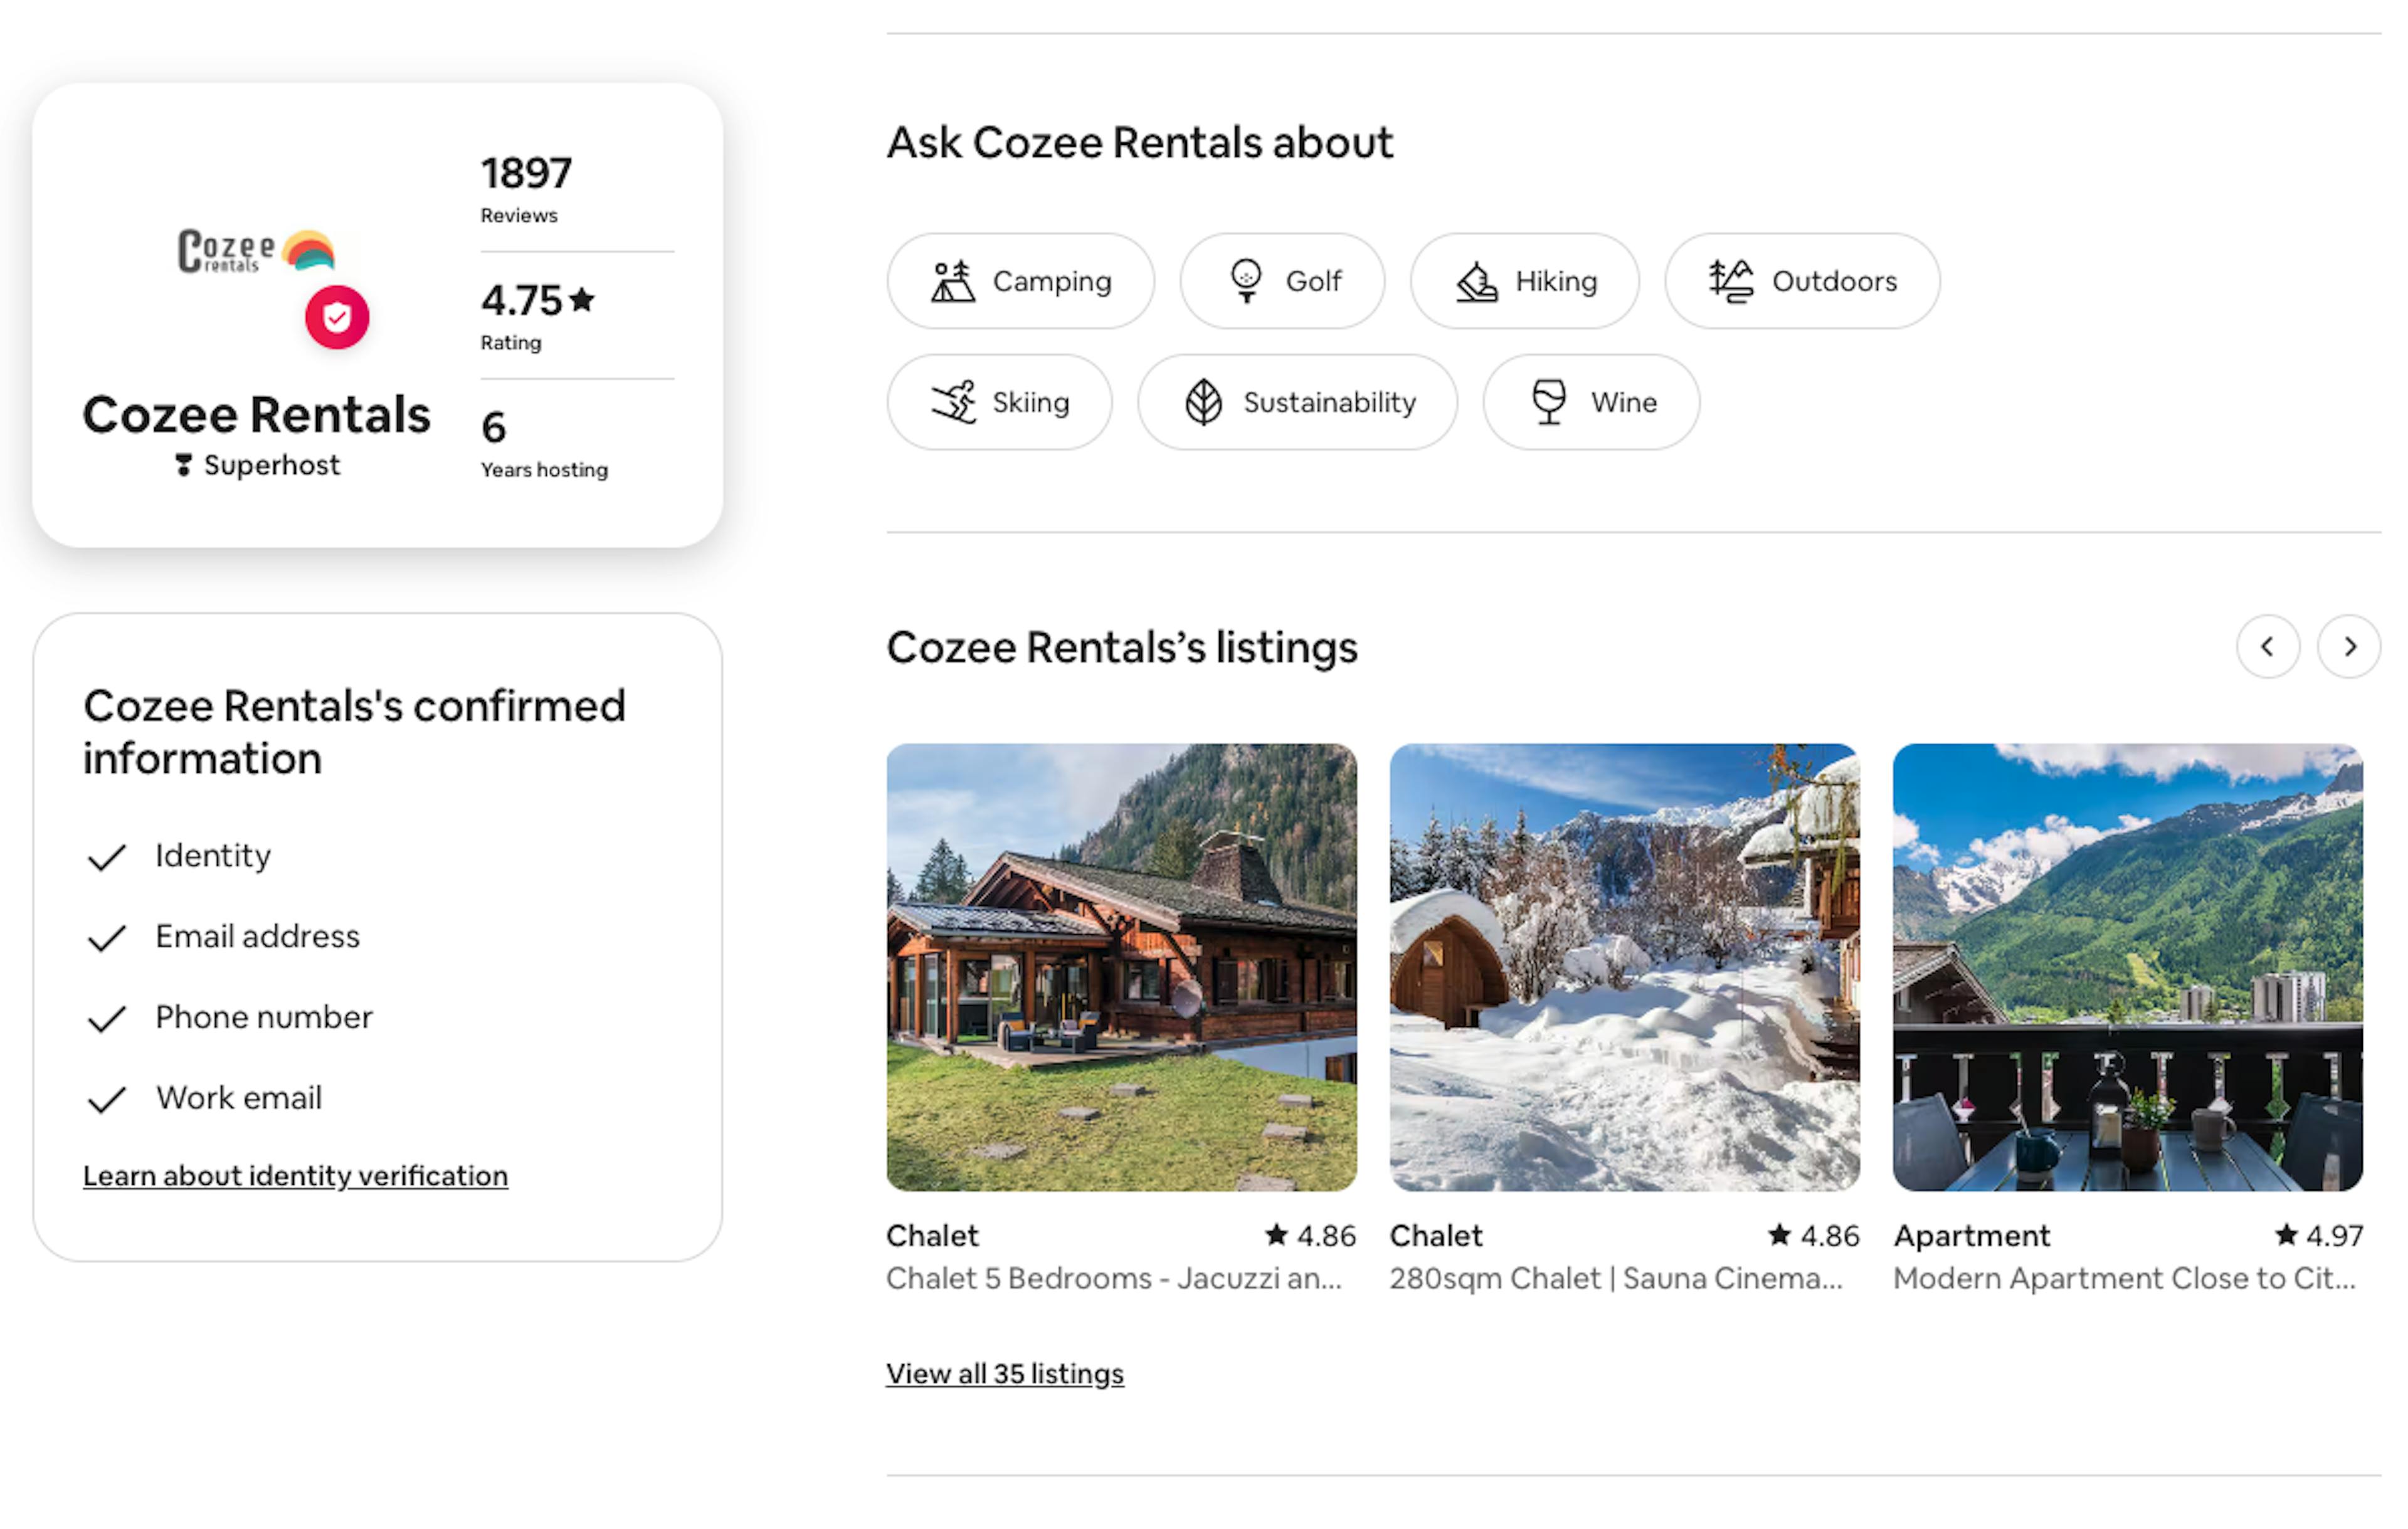The image size is (2408, 1529).
Task: Click the Cozee Rentals logo avatar
Action: [x=256, y=251]
